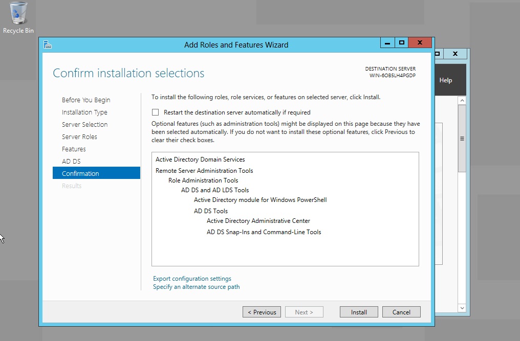
Task: Click the Previous button
Action: [262, 312]
